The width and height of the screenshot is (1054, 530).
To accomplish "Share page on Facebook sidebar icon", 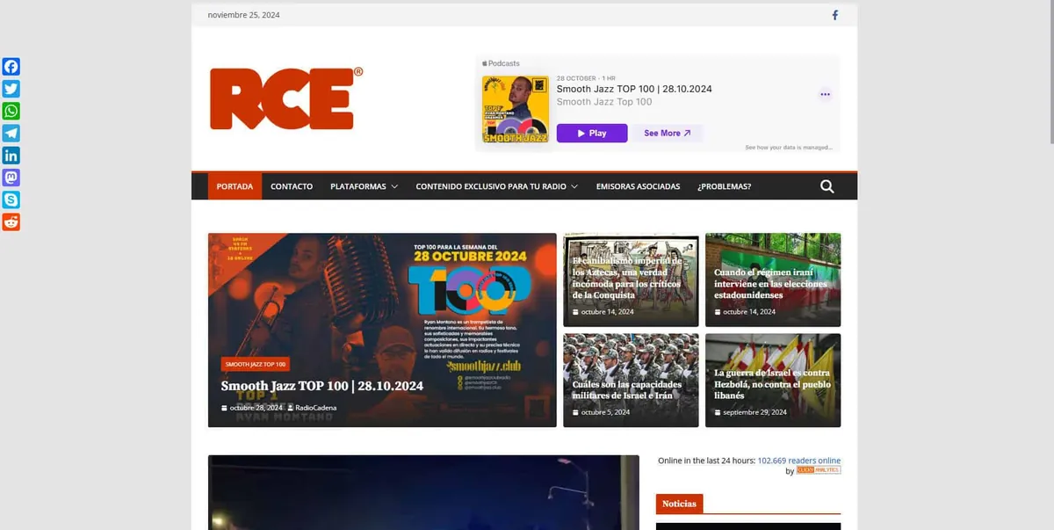I will [x=11, y=67].
